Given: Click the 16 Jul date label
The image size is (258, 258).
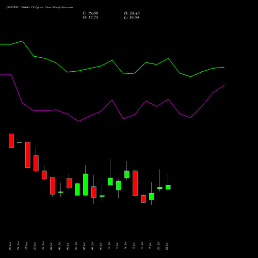Looking at the screenshot, I should (x=142, y=246).
